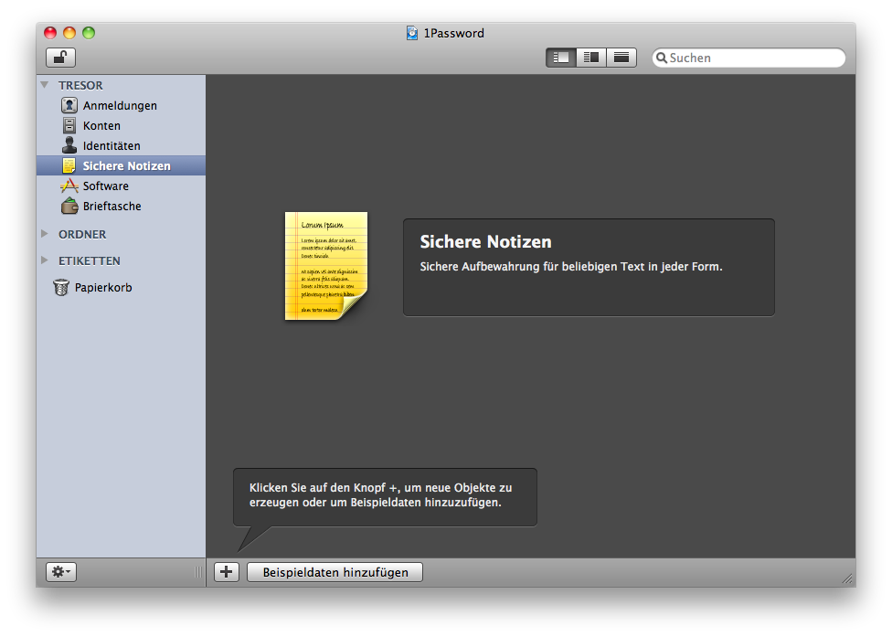Screen dimensions: 892x637
Task: Open the gear actions dropdown menu
Action: tap(61, 572)
